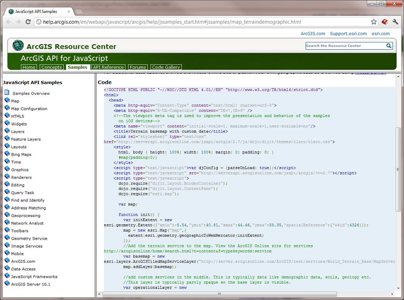The height and width of the screenshot is (300, 404).
Task: Follow the Support.esri.com link
Action: pyautogui.click(x=348, y=34)
